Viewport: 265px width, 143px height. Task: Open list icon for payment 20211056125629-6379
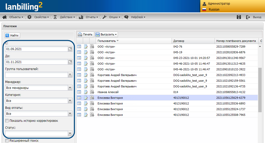[79, 98]
